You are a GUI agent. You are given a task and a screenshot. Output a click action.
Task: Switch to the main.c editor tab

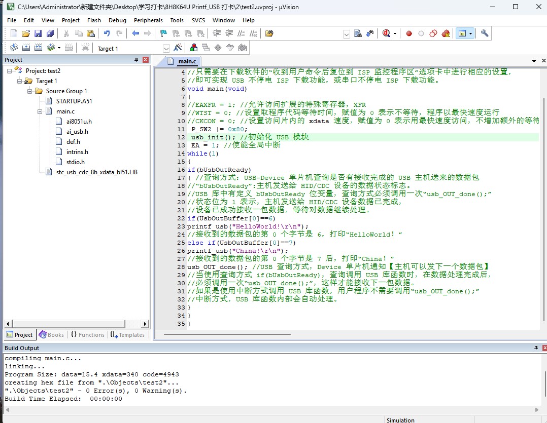[x=187, y=61]
